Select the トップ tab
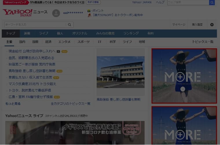This screenshot has width=220, height=145. click(x=11, y=33)
